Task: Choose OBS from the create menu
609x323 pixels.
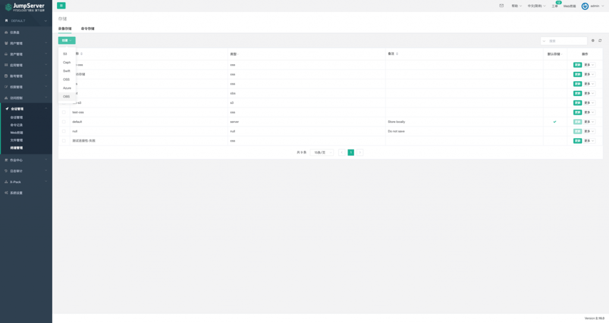Action: 67,97
